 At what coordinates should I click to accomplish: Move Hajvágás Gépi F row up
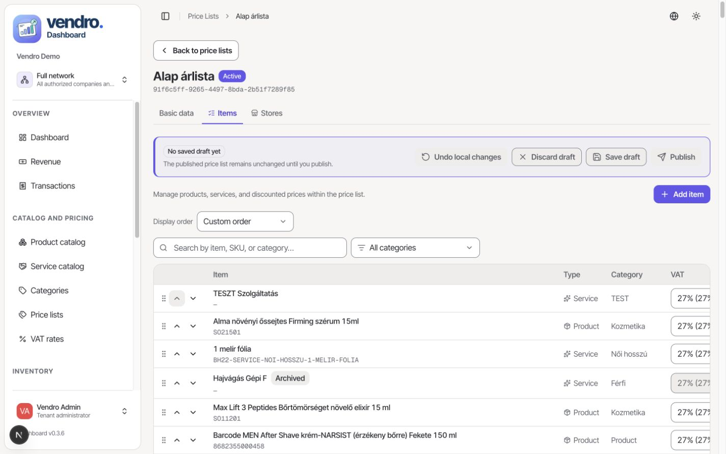(177, 383)
